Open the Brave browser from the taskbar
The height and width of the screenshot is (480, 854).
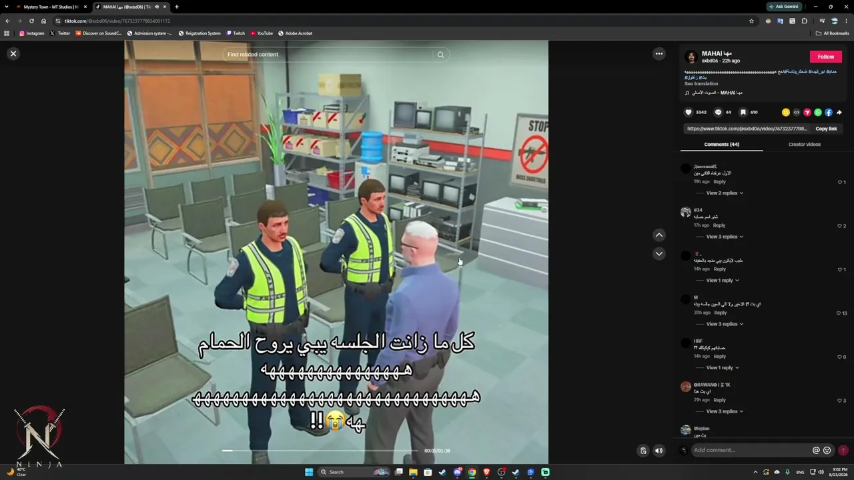point(486,472)
